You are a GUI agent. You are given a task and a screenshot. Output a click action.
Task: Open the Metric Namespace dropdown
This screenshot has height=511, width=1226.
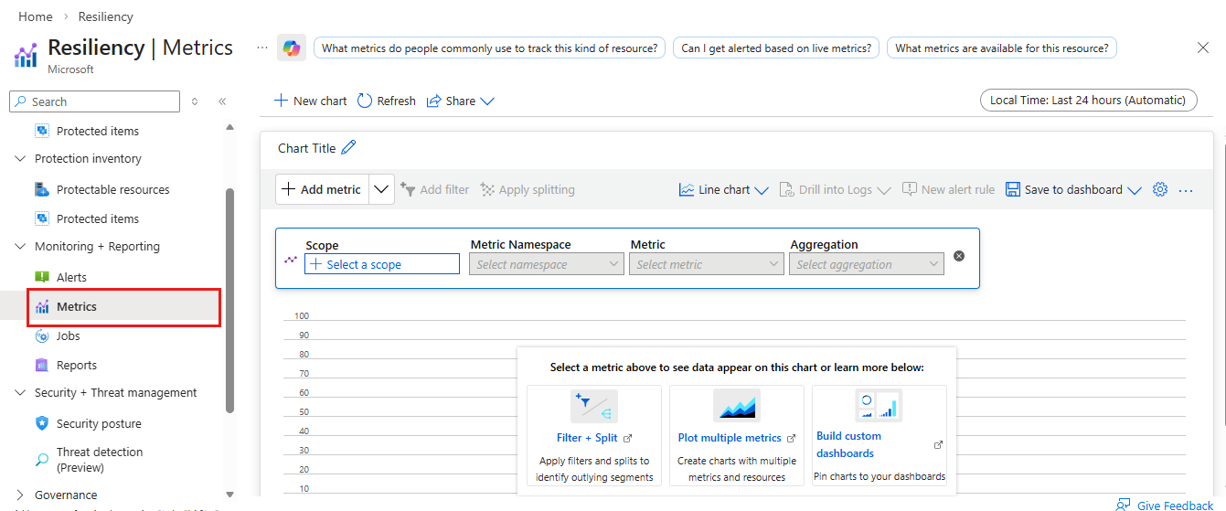547,264
